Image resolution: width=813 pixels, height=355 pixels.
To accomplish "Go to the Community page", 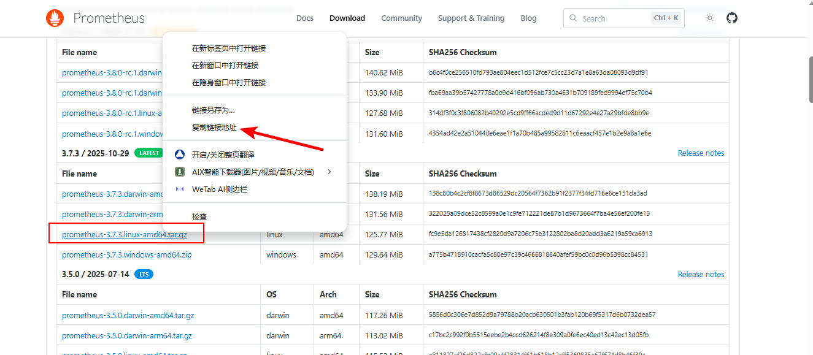I will click(402, 18).
